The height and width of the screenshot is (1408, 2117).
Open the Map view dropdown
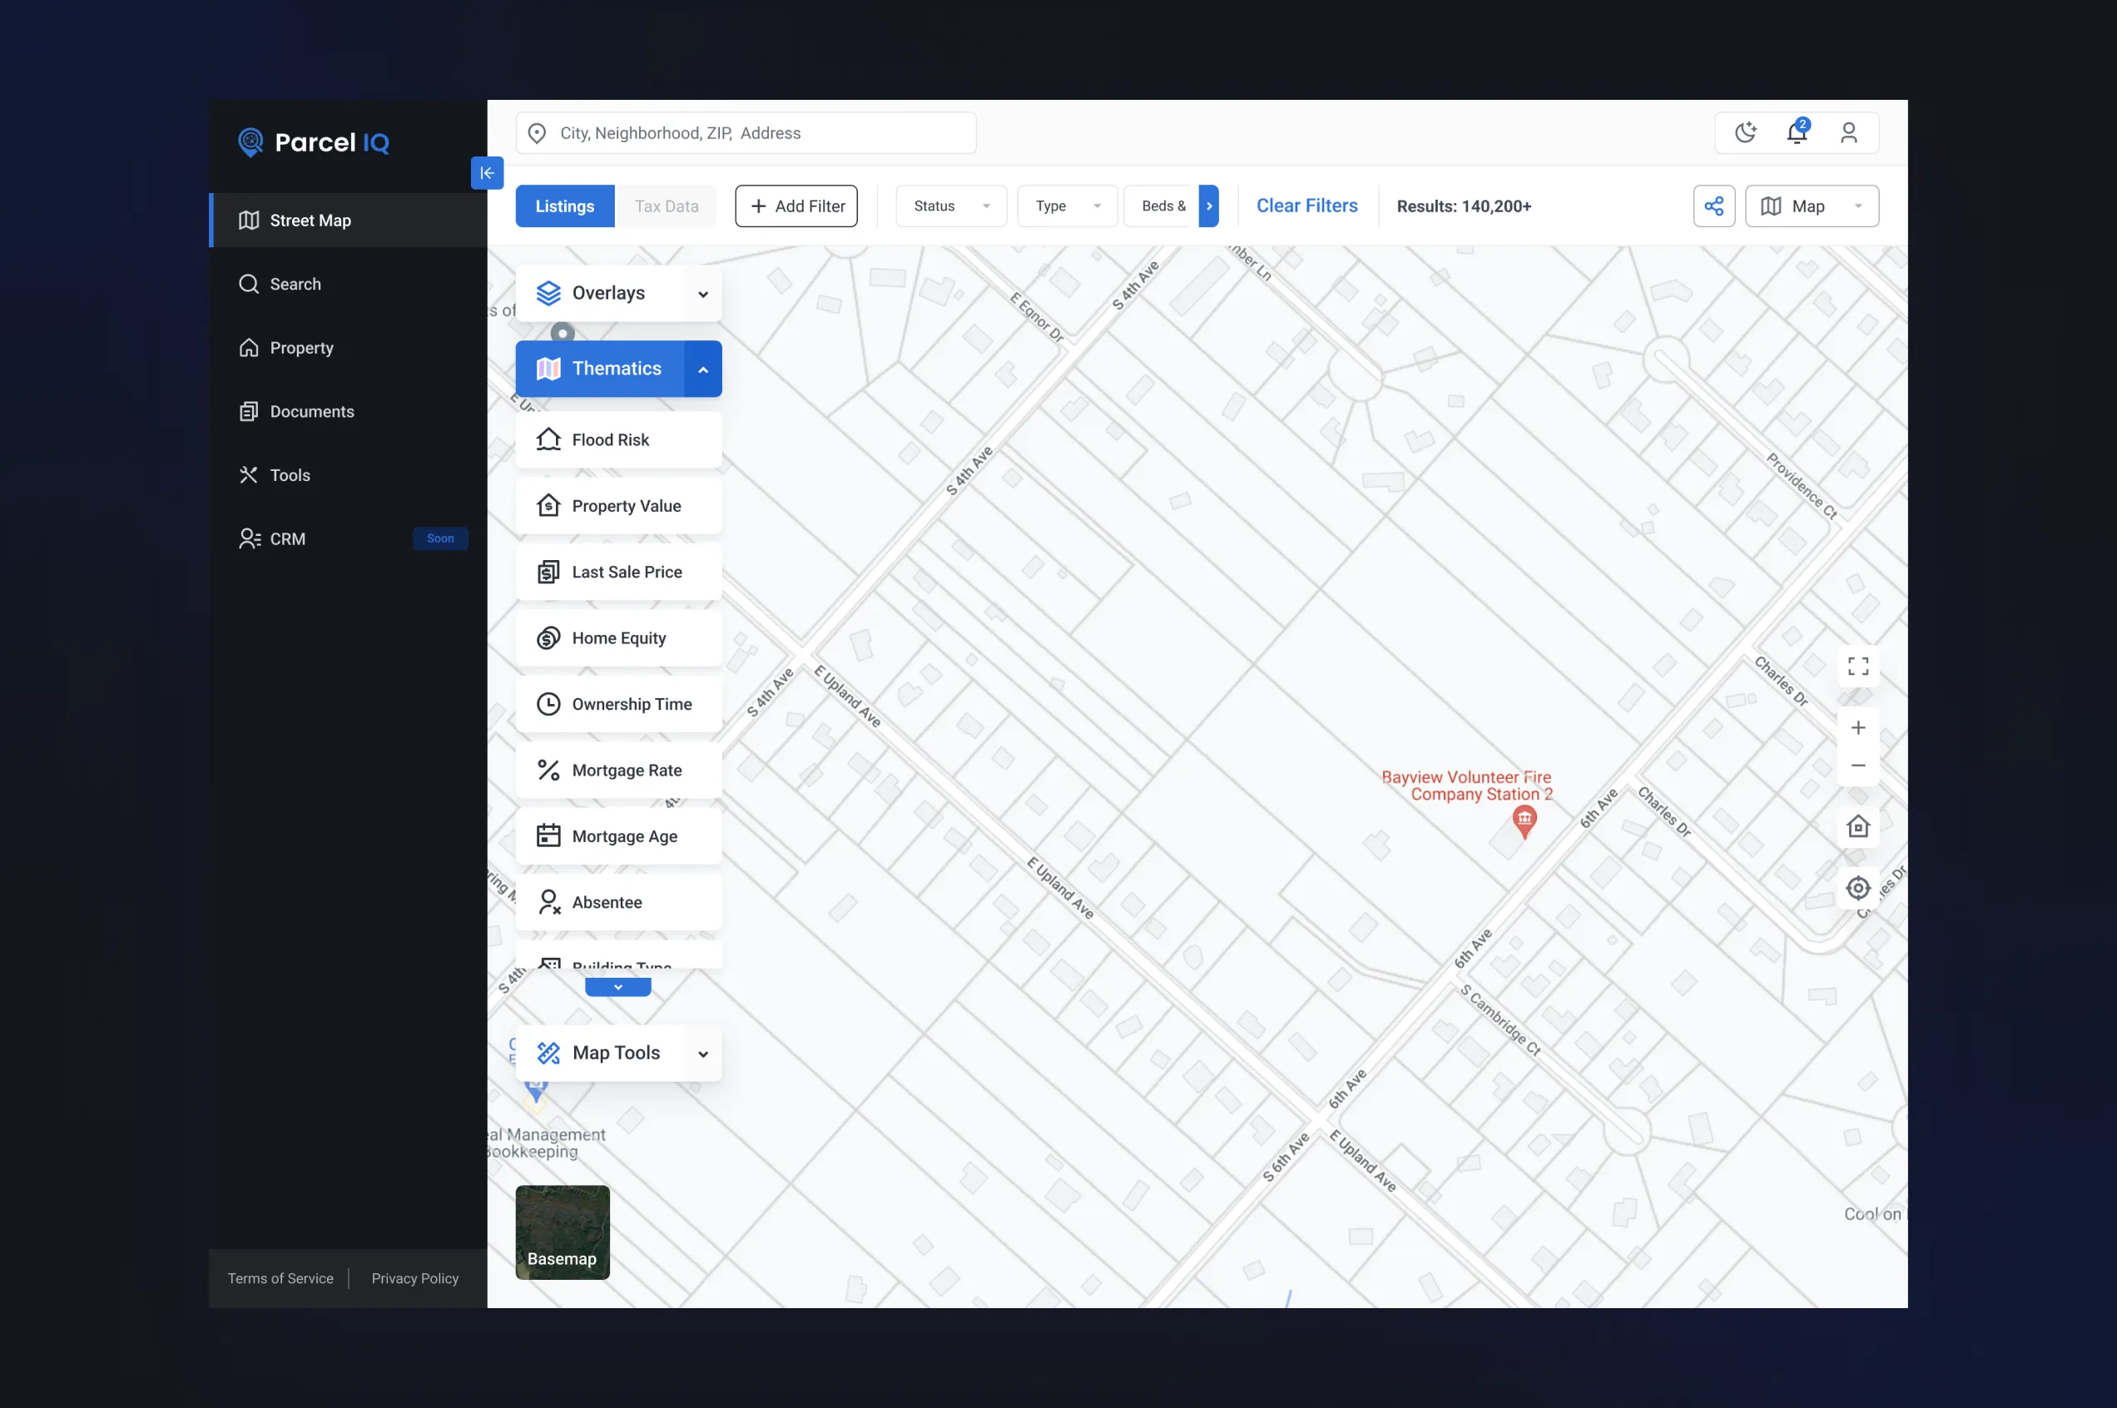click(1811, 206)
